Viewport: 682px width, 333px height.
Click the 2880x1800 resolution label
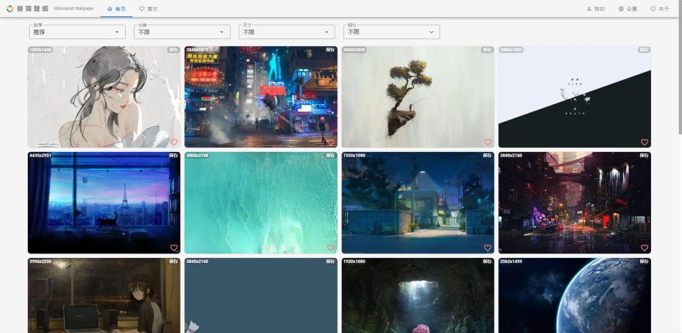[511, 50]
